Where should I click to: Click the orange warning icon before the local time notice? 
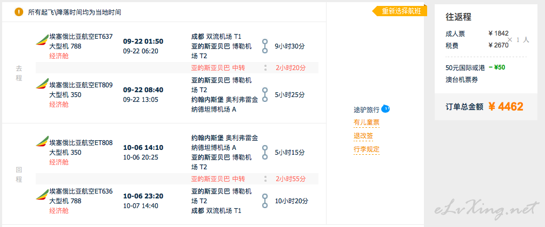[x=19, y=12]
